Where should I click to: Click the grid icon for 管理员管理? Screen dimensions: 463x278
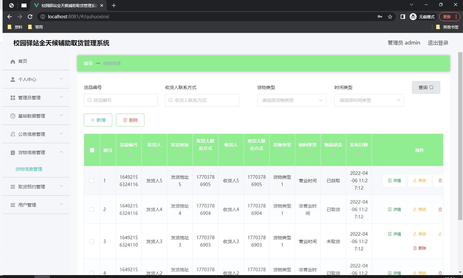pos(13,98)
